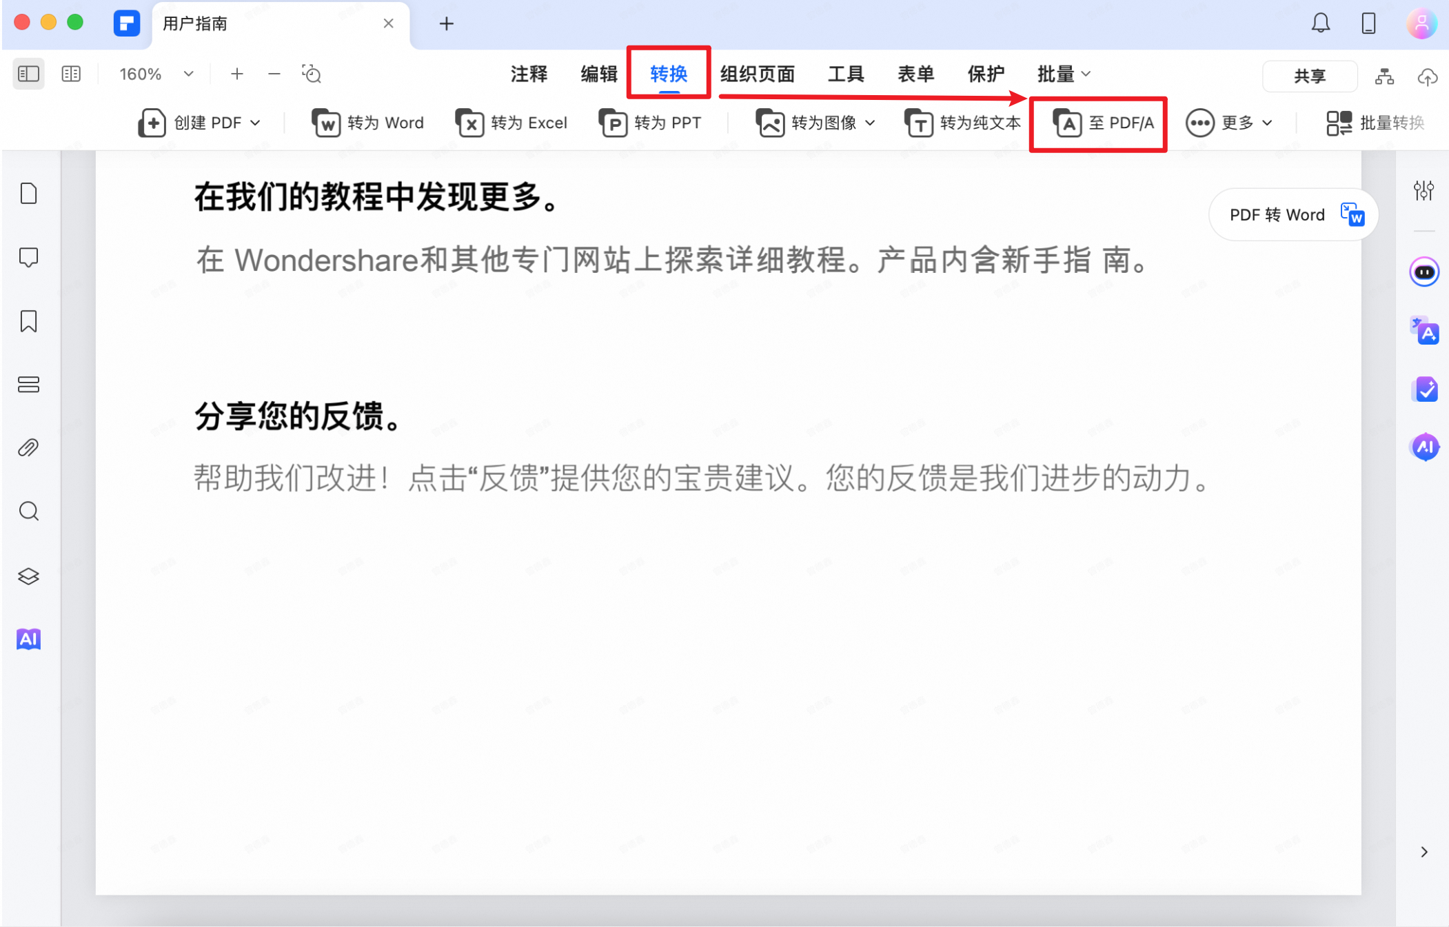Toggle the left sidebar visibility
The image size is (1449, 927).
28,73
